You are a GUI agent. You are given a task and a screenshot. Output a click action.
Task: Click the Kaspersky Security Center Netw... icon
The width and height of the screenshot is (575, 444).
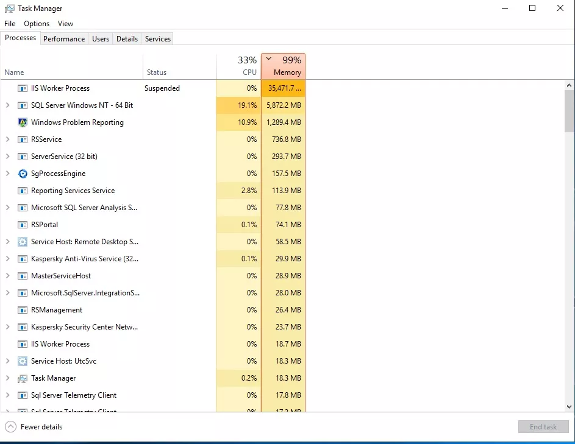pos(23,327)
